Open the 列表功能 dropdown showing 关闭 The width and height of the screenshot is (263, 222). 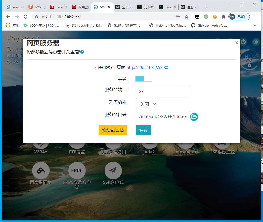(x=146, y=104)
